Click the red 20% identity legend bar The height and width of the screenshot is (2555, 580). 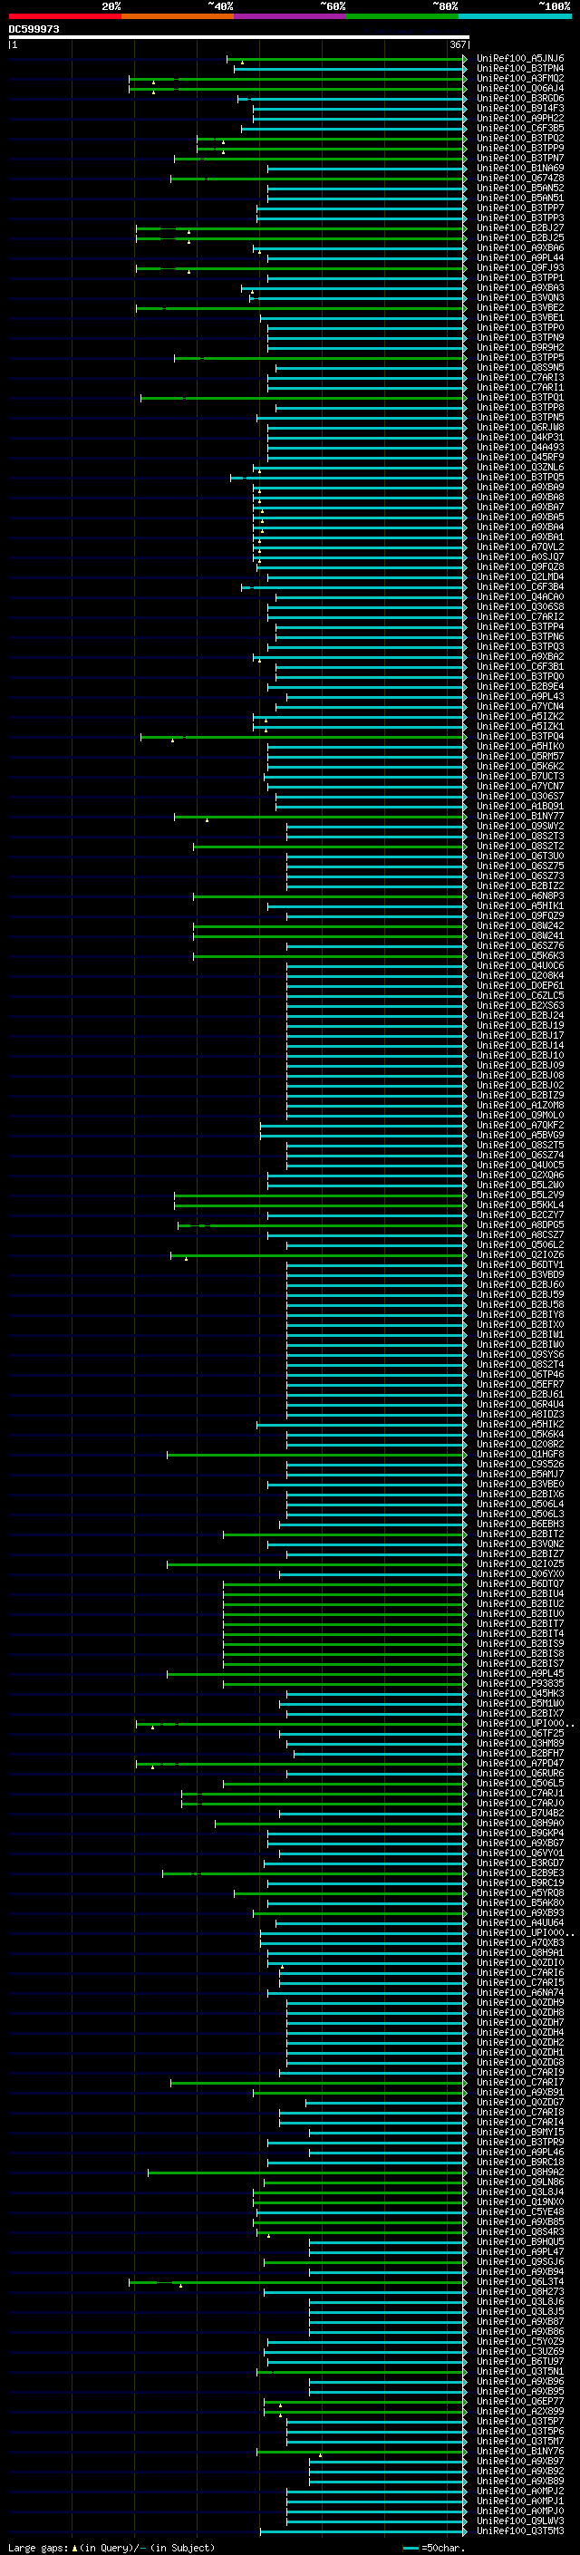tap(64, 16)
